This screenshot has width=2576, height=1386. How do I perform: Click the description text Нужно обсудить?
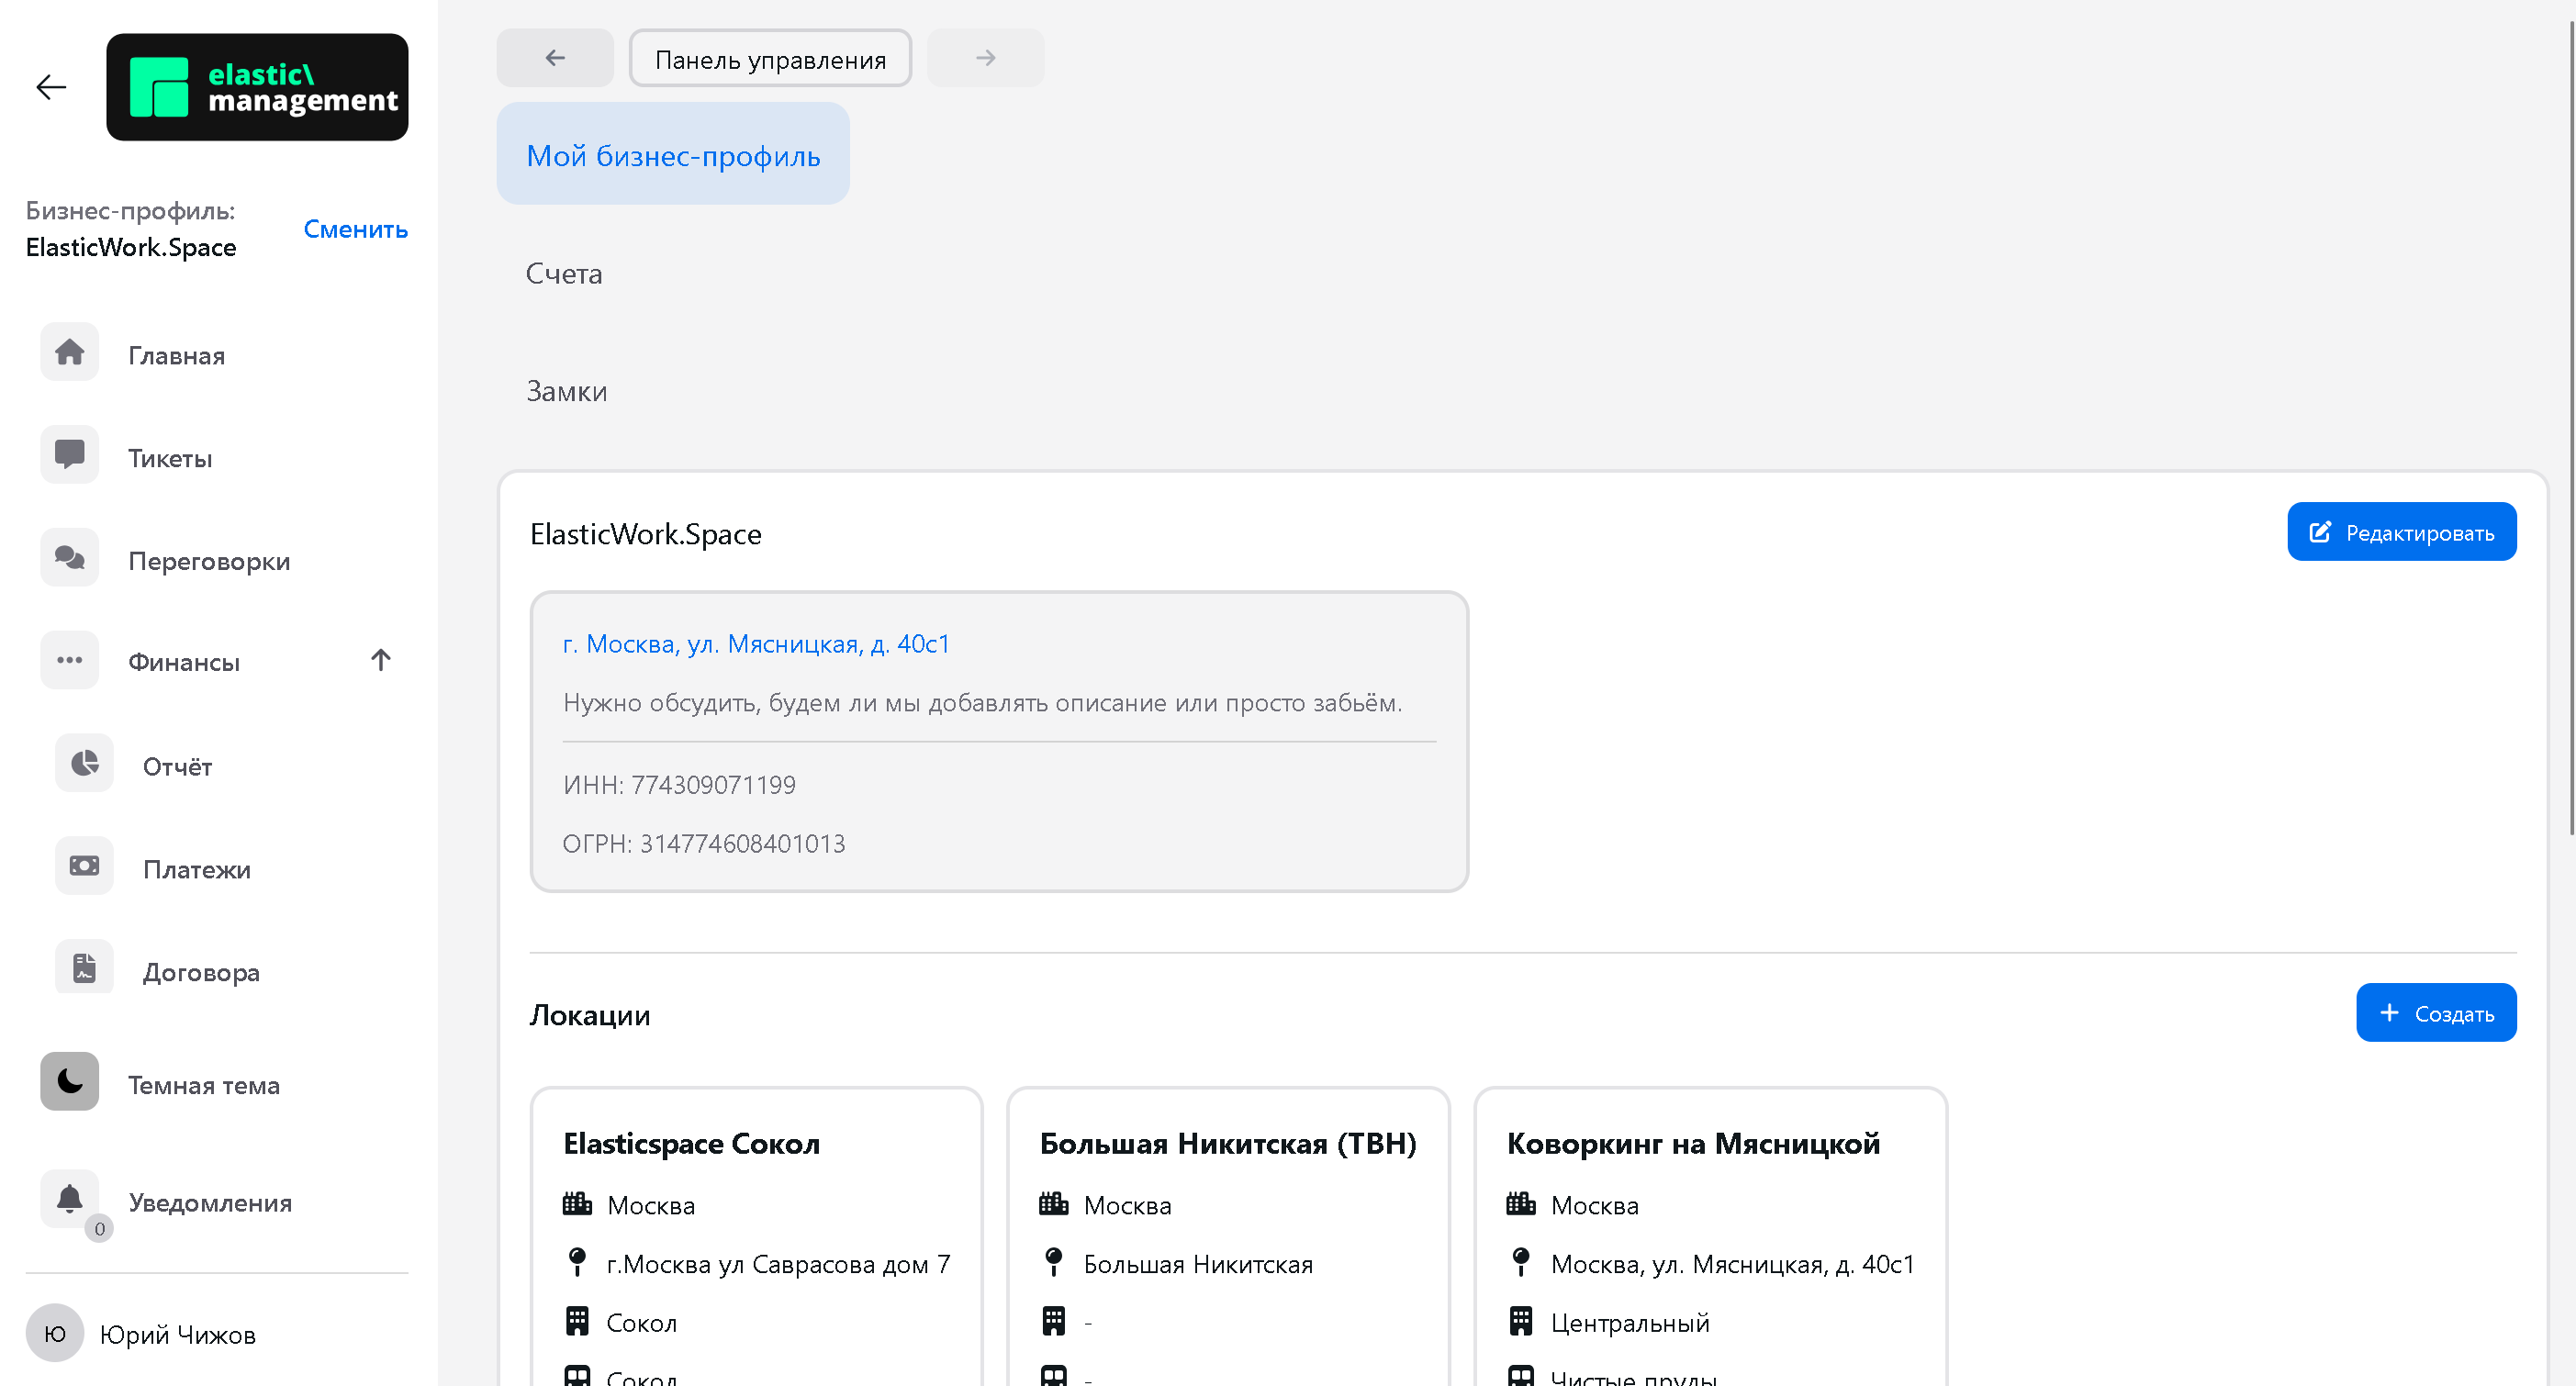(982, 703)
